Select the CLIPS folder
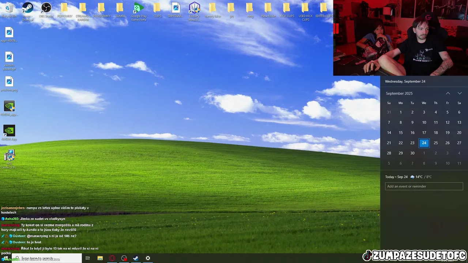Screen dimensions: 468x263 click(x=157, y=10)
